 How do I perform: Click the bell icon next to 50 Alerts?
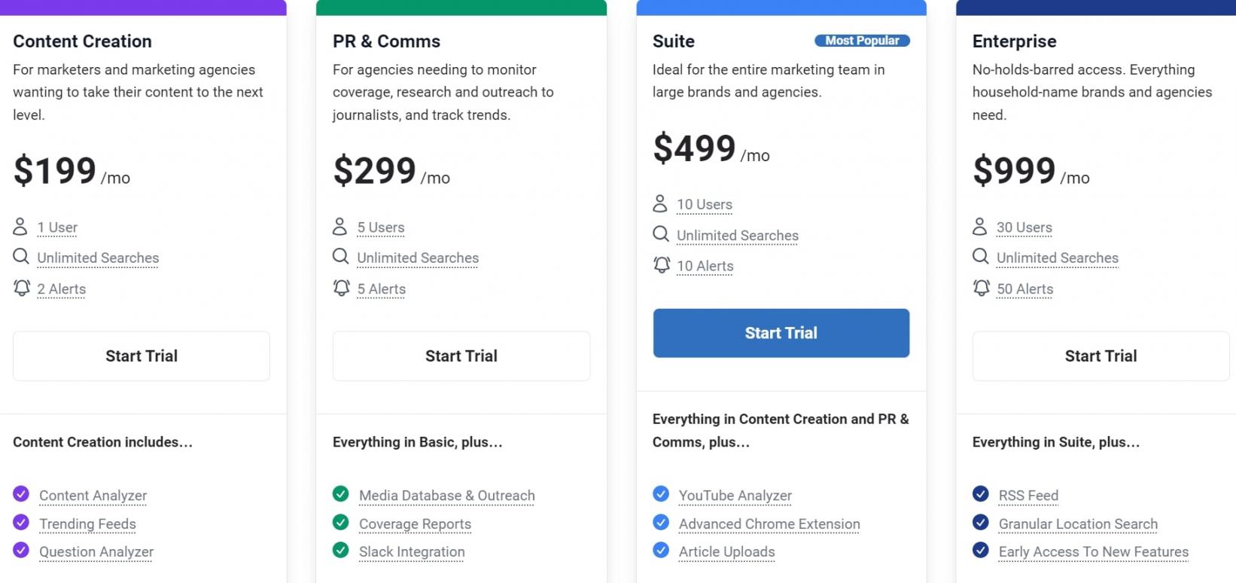pos(981,288)
